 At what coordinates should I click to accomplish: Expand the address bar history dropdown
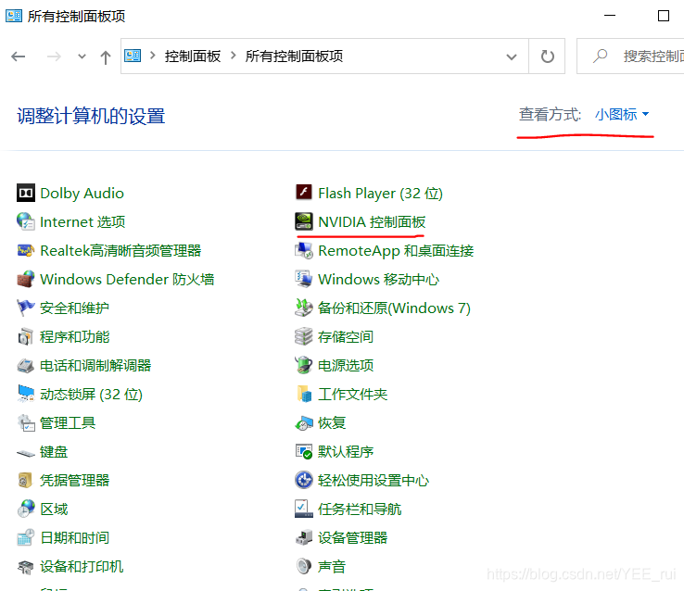512,57
